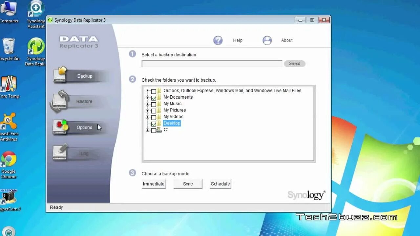Open the About dialog icon
420x236 pixels.
[x=267, y=40]
